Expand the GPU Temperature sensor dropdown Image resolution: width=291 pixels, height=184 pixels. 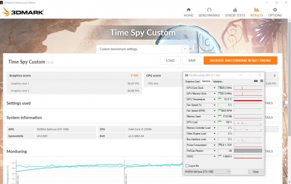coord(215,99)
